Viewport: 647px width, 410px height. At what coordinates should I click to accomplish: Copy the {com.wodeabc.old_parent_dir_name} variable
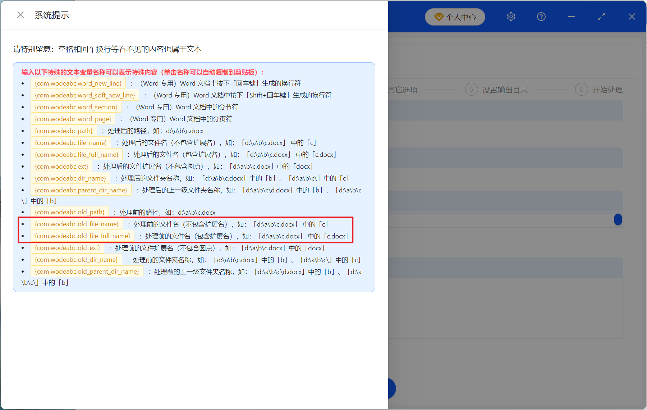tap(87, 272)
